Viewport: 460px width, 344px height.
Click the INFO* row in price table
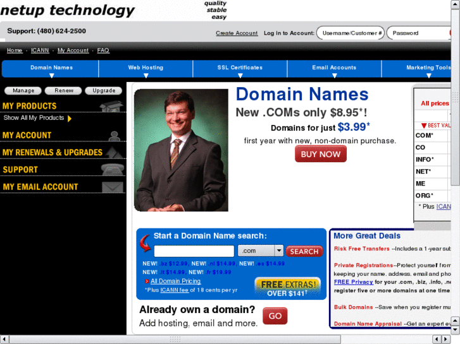coord(432,160)
